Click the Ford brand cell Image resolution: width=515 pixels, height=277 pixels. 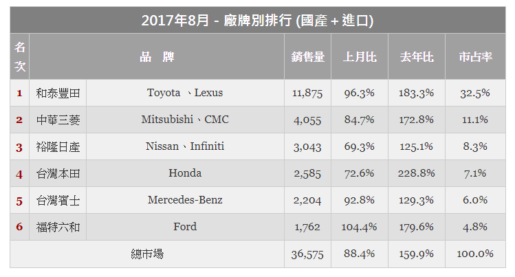pos(185,227)
